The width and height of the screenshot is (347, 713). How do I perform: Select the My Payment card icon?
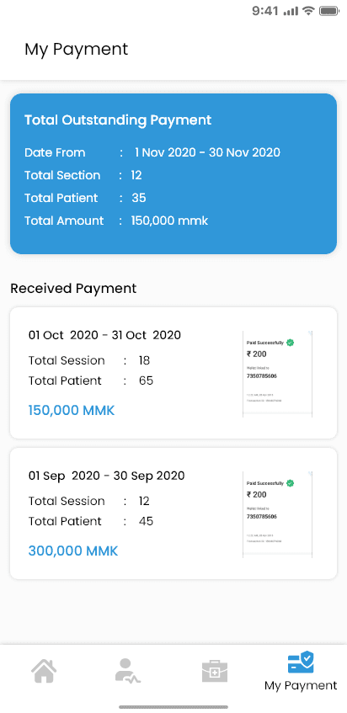(x=301, y=662)
